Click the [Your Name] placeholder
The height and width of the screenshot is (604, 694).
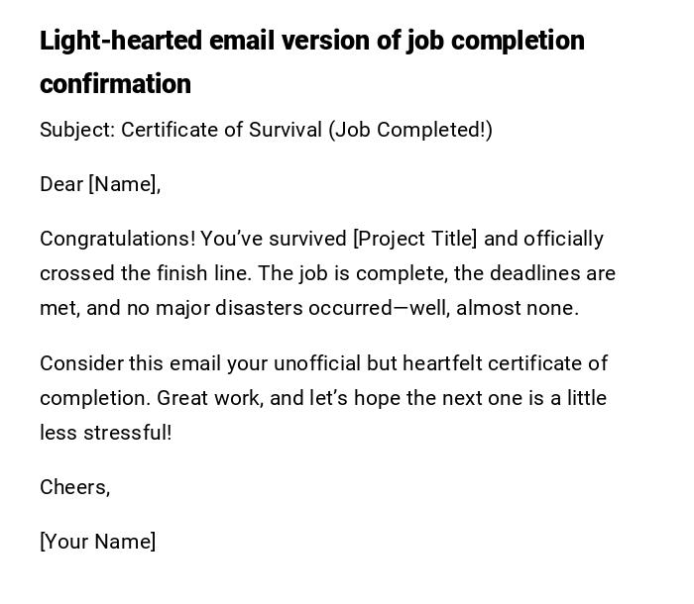[97, 542]
